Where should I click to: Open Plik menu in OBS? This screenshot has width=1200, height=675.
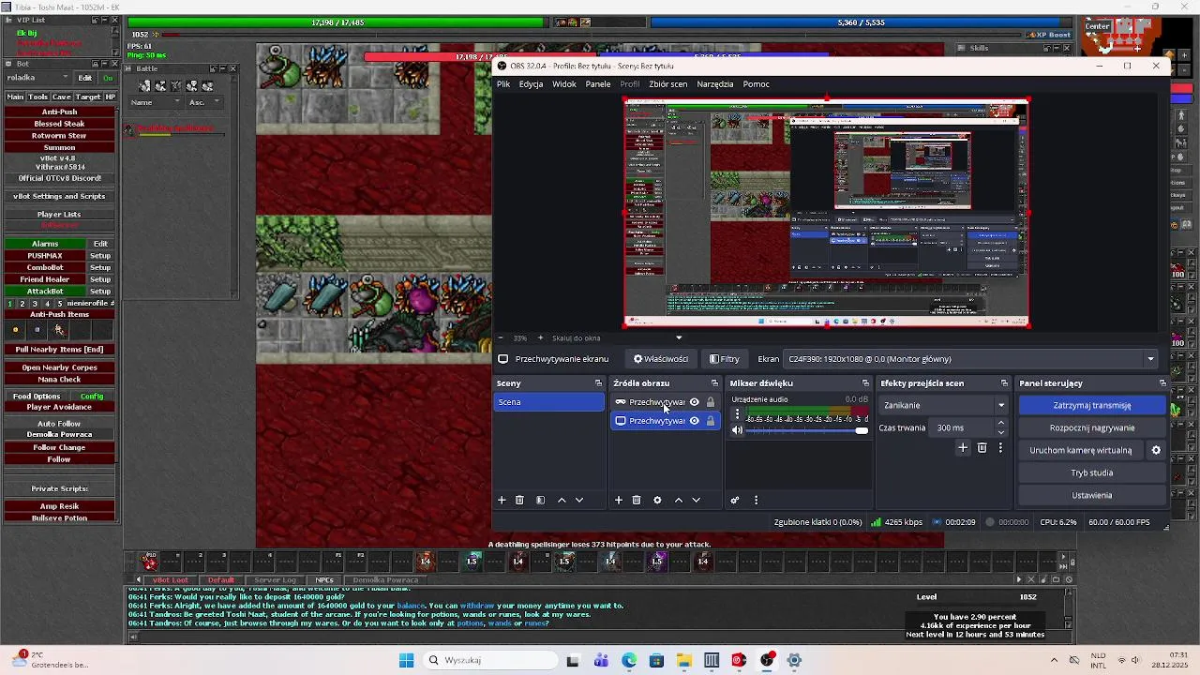pos(503,84)
